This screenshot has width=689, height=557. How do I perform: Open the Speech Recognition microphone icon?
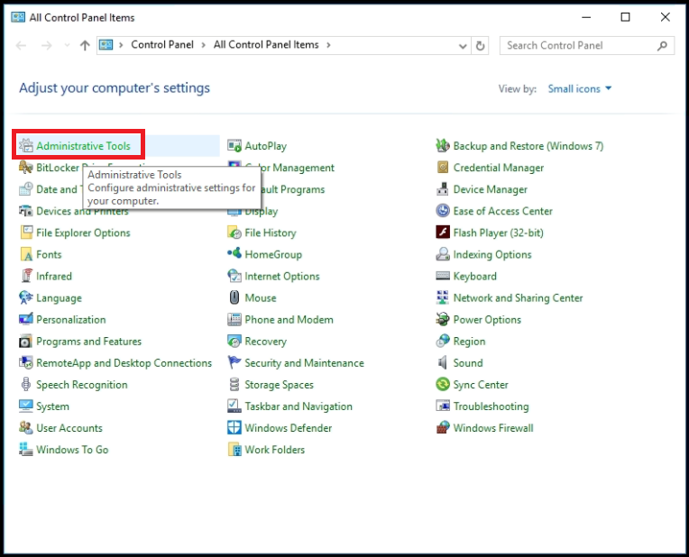click(x=26, y=384)
